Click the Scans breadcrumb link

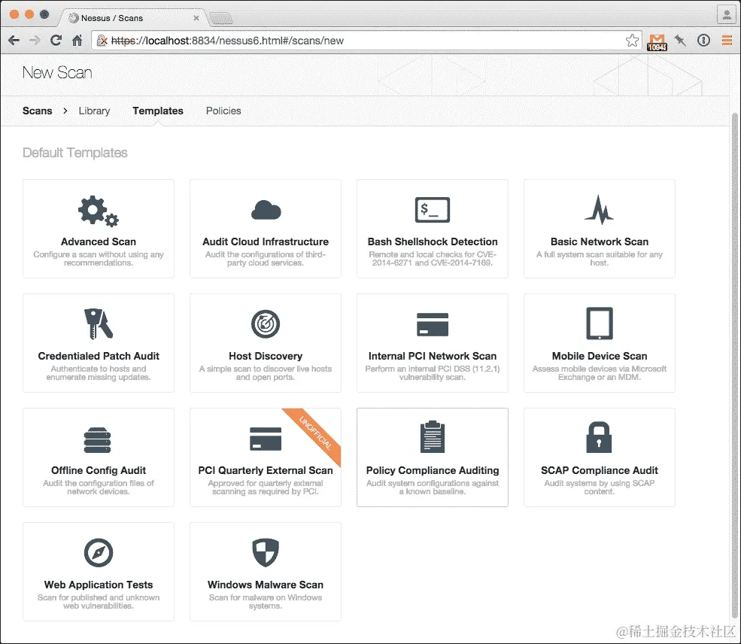(x=38, y=111)
